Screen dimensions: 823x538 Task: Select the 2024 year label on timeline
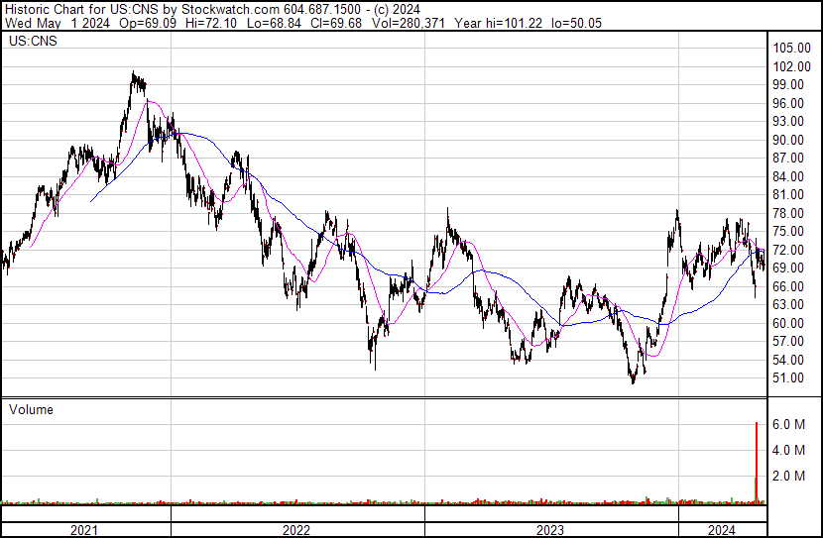pyautogui.click(x=721, y=530)
